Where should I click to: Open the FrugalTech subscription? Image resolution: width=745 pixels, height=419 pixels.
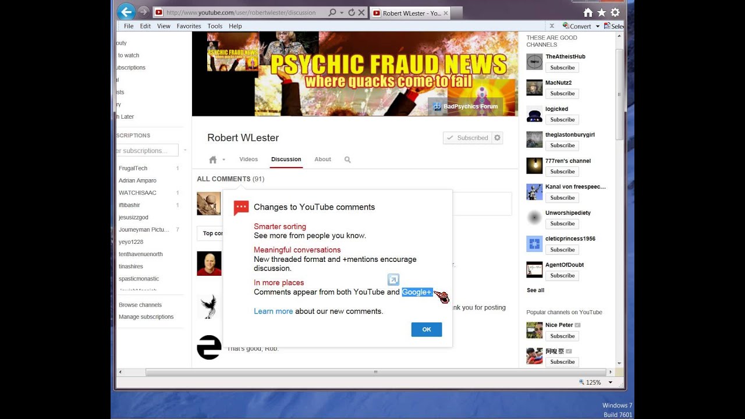click(x=133, y=168)
